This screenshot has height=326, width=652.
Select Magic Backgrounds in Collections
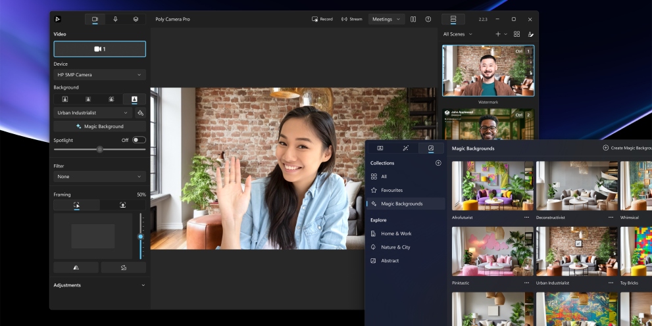[x=401, y=204]
